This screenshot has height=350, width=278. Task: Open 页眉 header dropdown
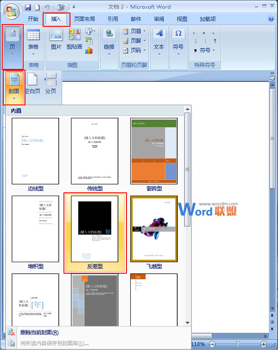coord(134,31)
